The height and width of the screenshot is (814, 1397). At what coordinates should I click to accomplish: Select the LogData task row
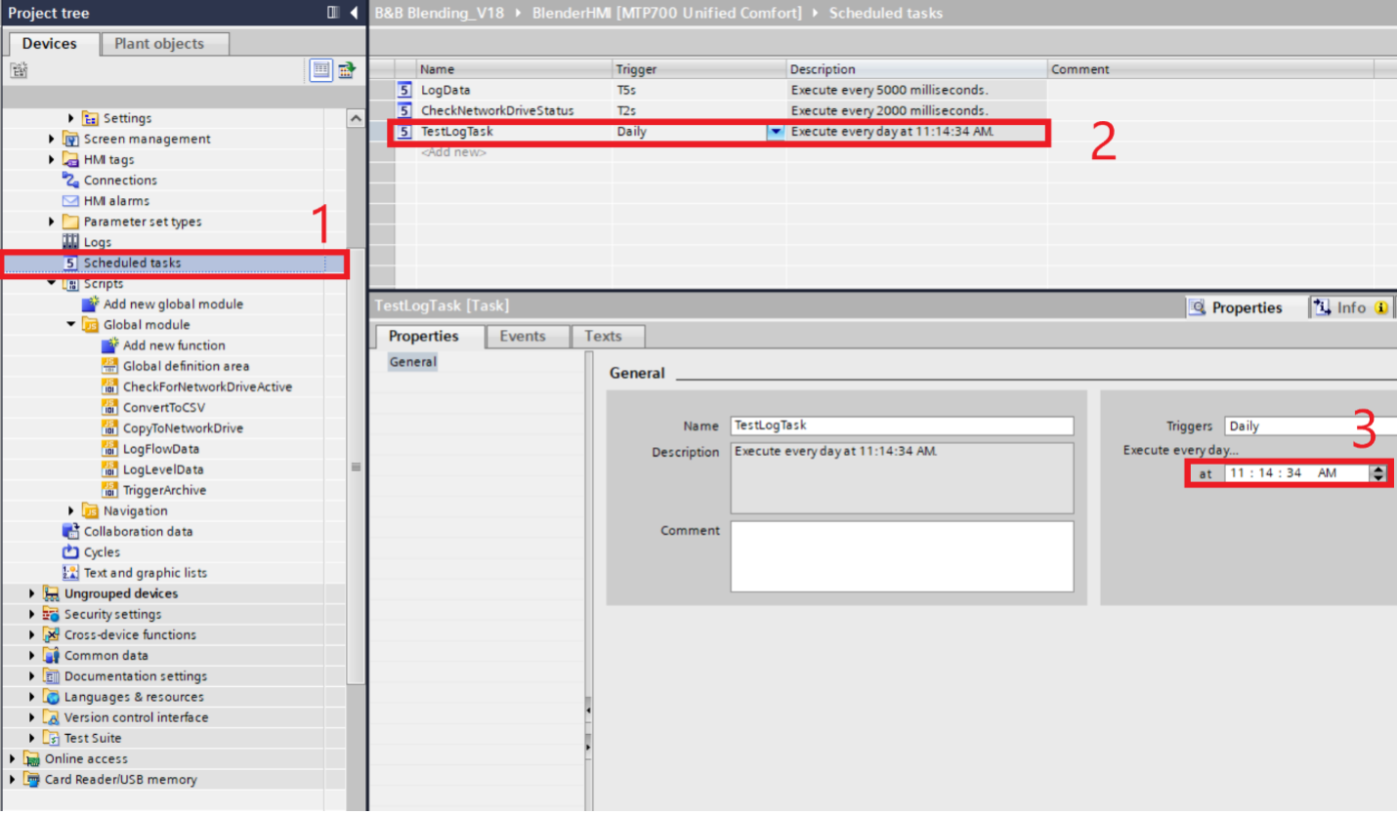(x=723, y=90)
